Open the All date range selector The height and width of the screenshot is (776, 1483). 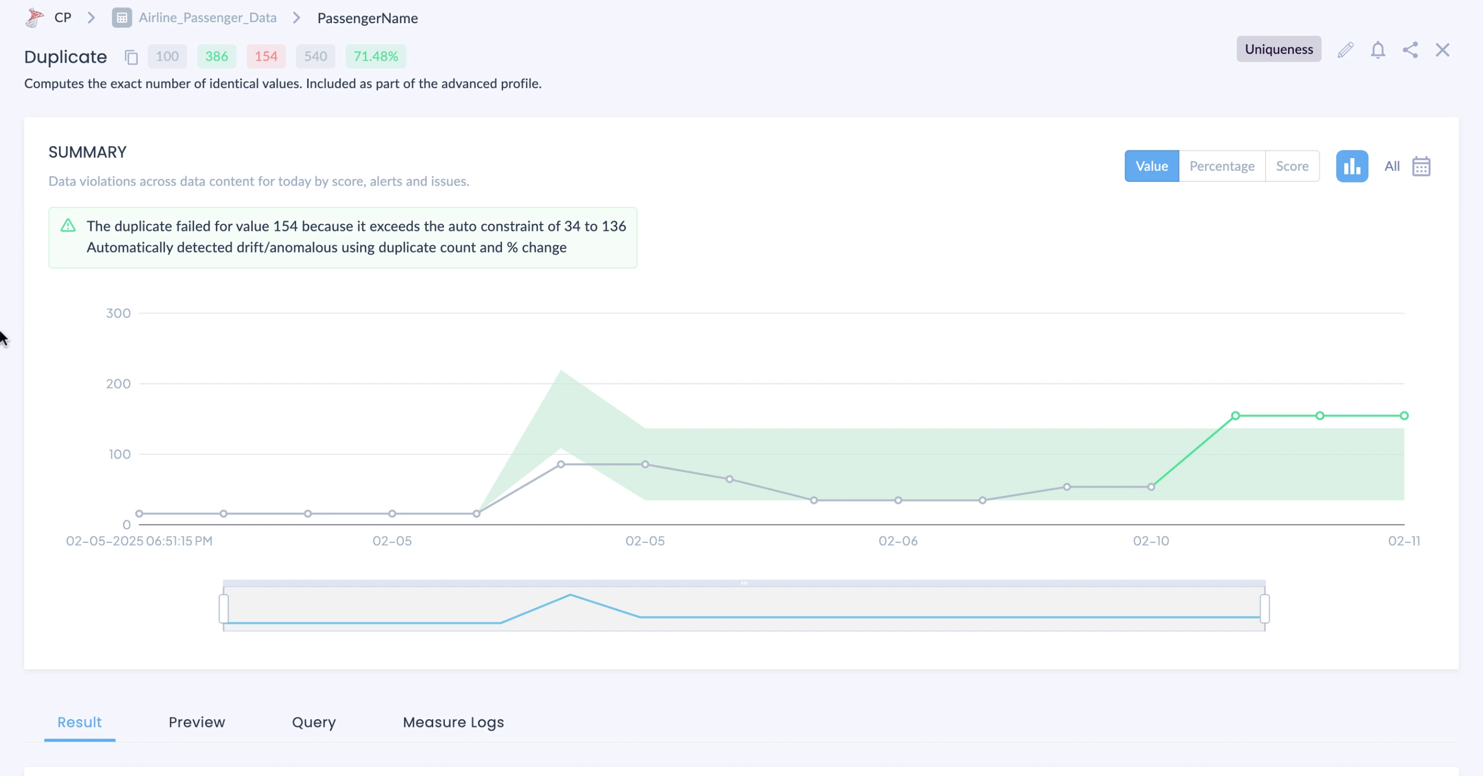click(x=1392, y=166)
